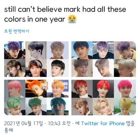Click the hot pink hair photo
Viewport: 140px width, 137px height.
click(x=125, y=89)
